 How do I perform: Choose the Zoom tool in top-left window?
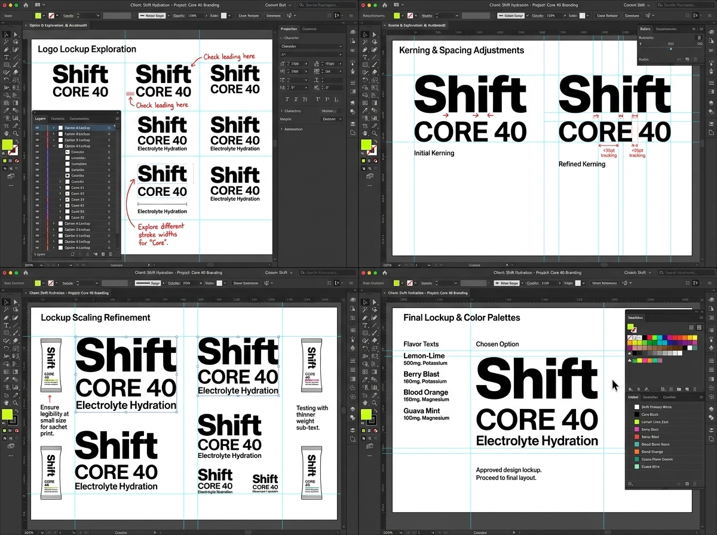[16, 133]
